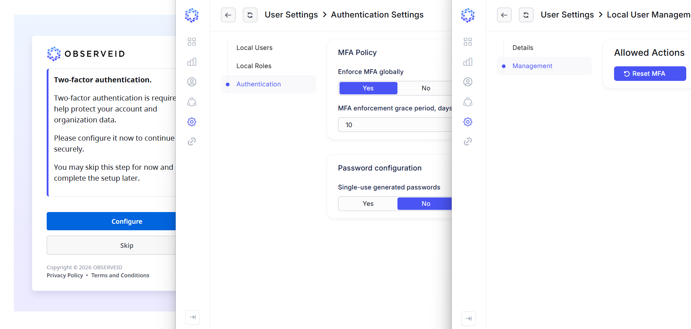Open the Local Users section

255,48
